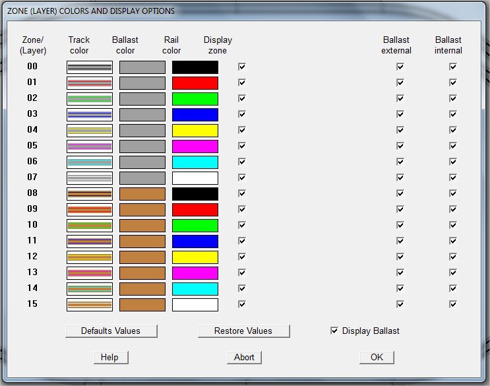Click the Defaults Values button
The image size is (490, 386).
(x=111, y=331)
